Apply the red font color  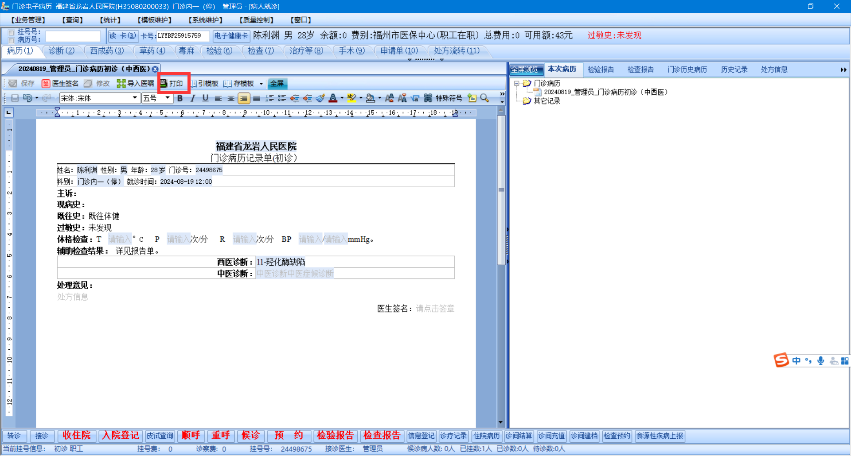[x=333, y=98]
